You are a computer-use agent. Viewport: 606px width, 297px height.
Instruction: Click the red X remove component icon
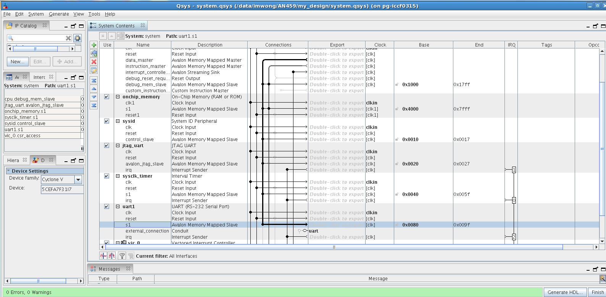[94, 62]
